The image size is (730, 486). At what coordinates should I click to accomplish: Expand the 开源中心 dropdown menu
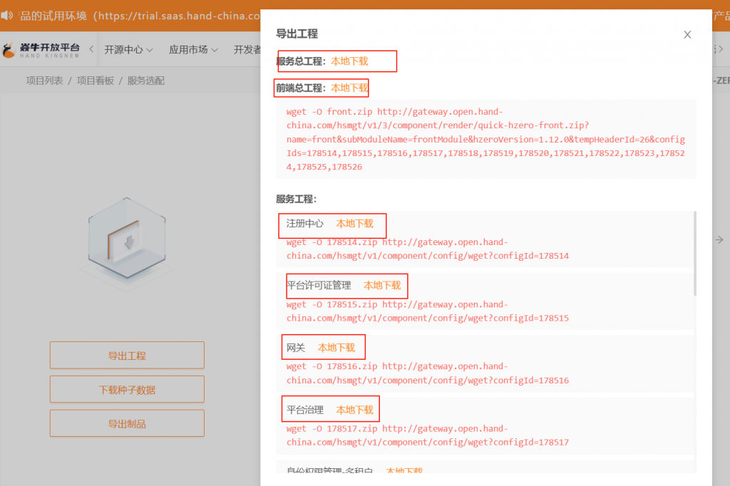pos(128,50)
